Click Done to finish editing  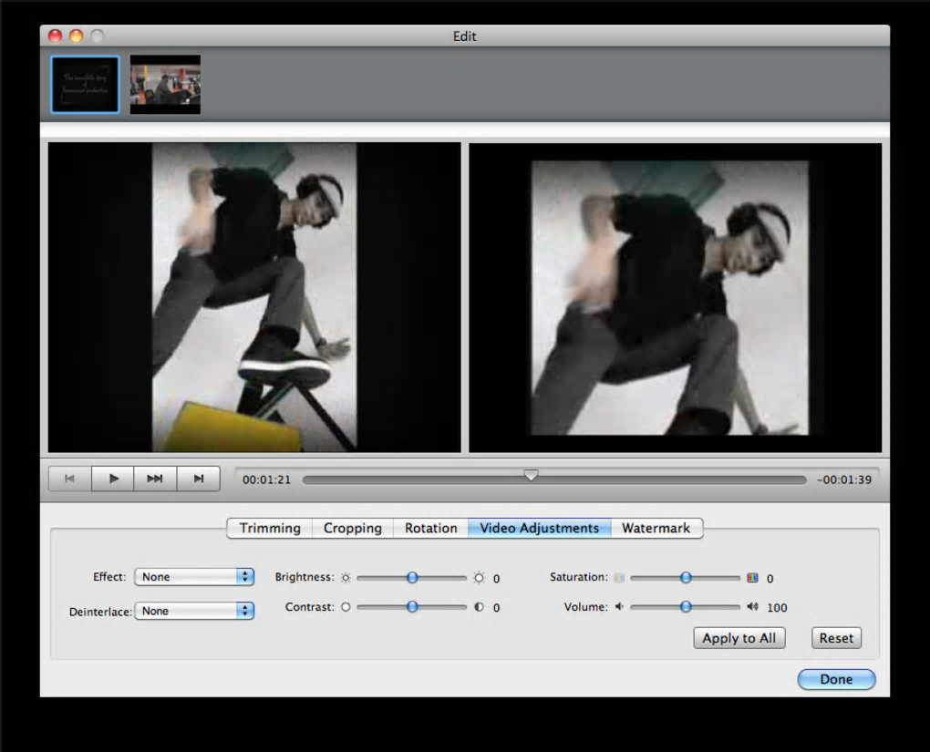[x=836, y=679]
